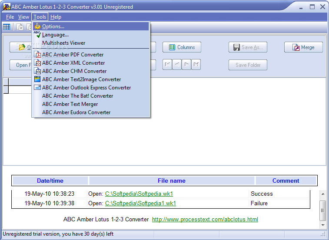Click the Save As... button
329x240 pixels.
(x=248, y=47)
